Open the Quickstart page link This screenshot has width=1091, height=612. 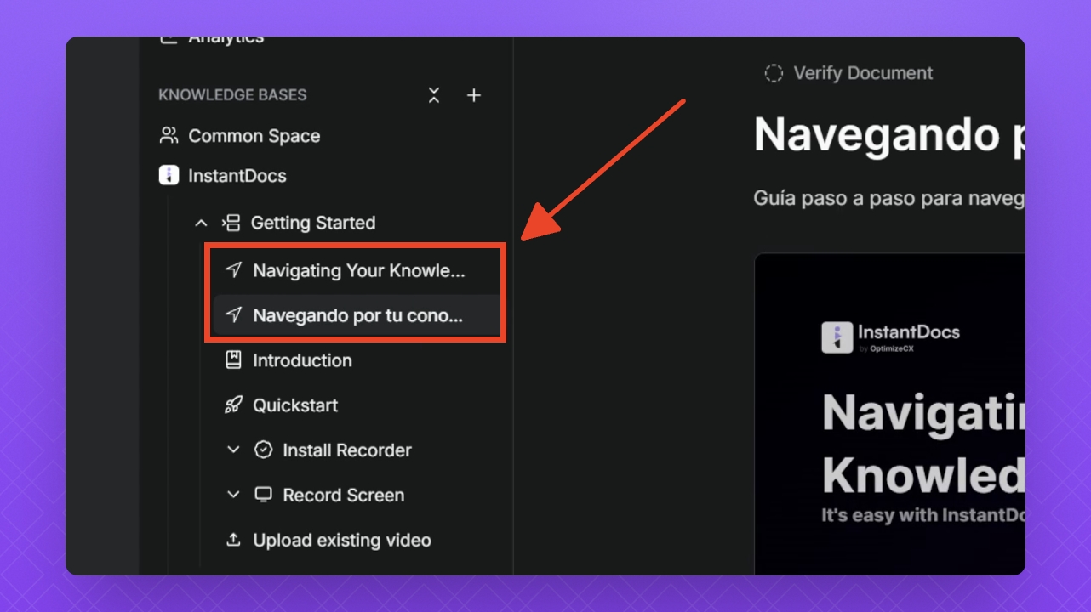click(x=294, y=405)
